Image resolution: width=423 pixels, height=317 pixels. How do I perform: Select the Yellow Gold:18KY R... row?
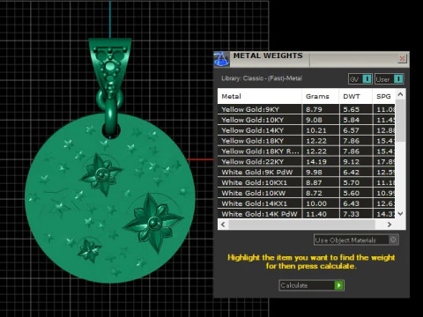pos(307,151)
